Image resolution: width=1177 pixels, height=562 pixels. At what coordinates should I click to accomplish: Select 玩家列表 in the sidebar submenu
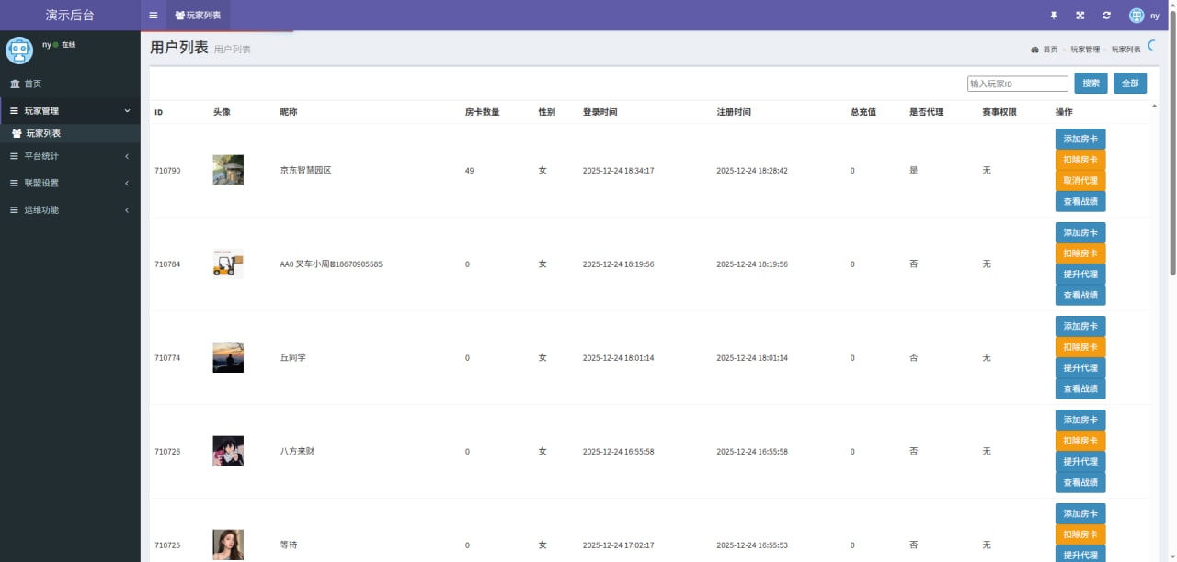tap(43, 133)
